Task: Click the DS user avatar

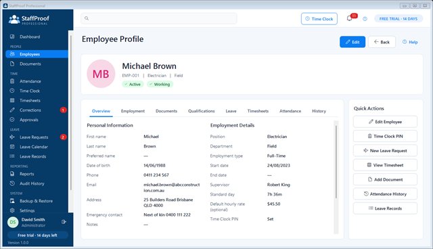Action: 13,222
